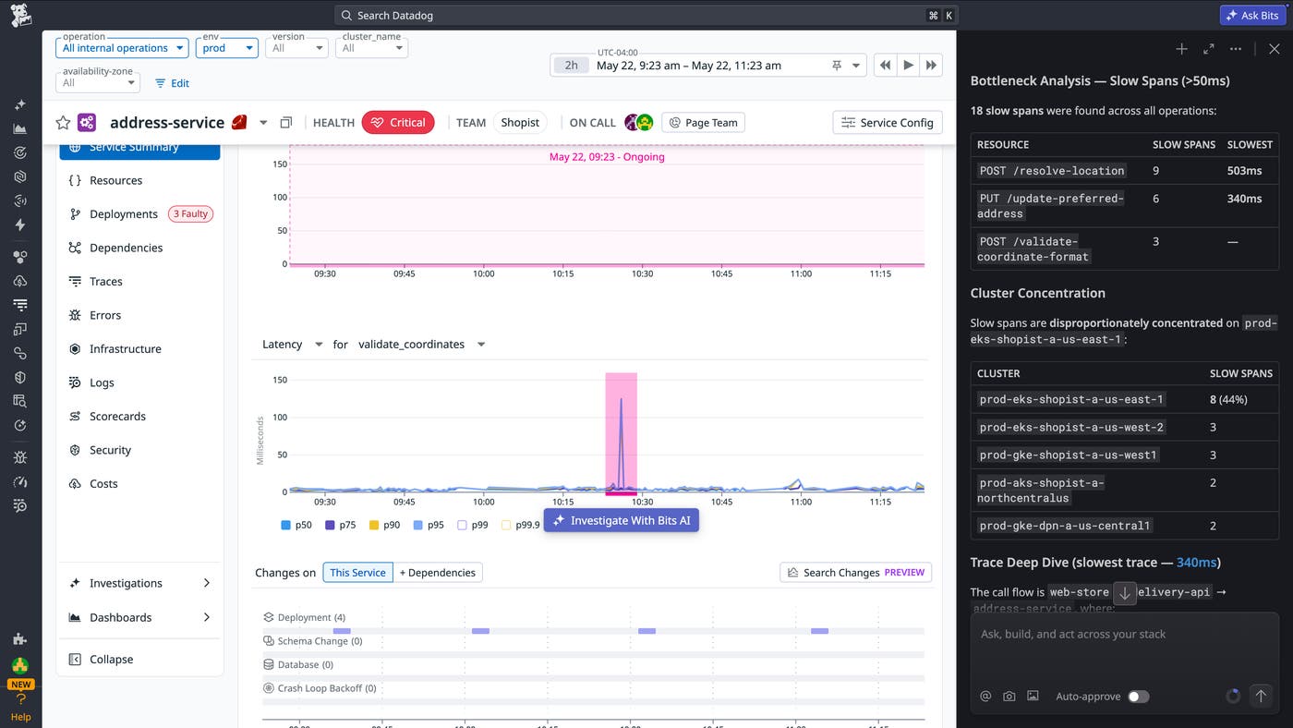Close the Bits AI side panel
Screen dimensions: 1293x728
pyautogui.click(x=1274, y=49)
